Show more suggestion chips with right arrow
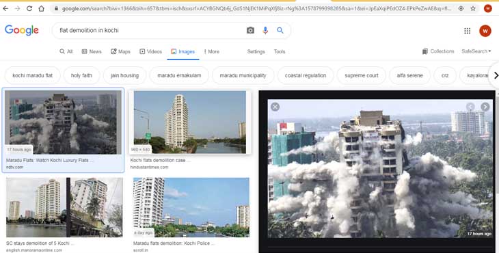The height and width of the screenshot is (253, 499). pos(495,75)
